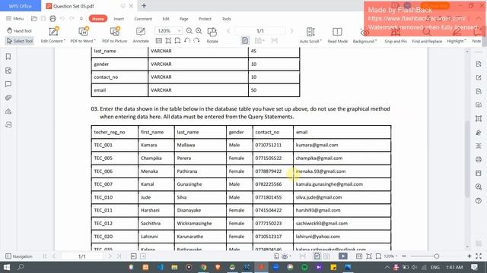Click the zoom in magnifier

(199, 30)
